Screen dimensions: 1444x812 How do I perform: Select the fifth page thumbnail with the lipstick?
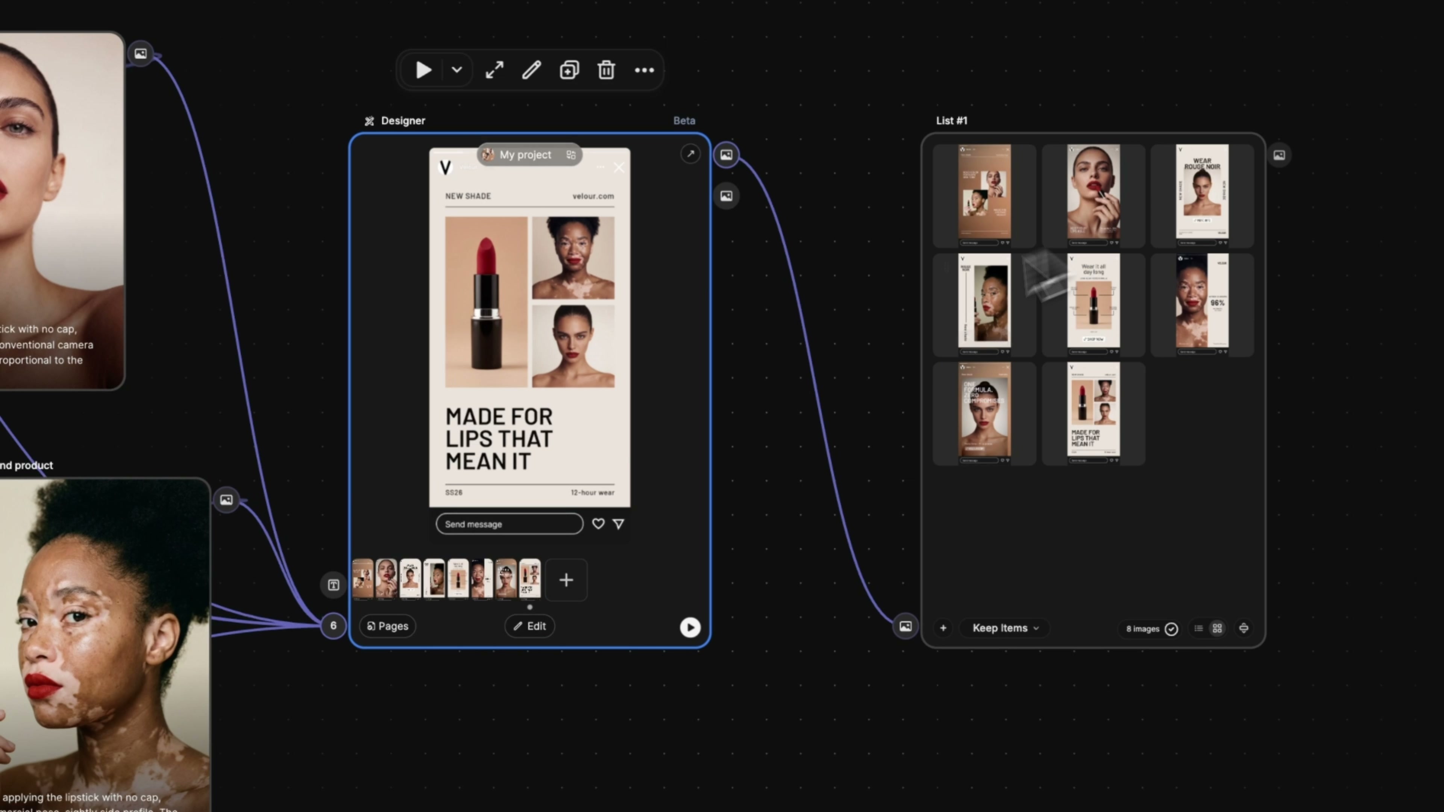pos(458,579)
